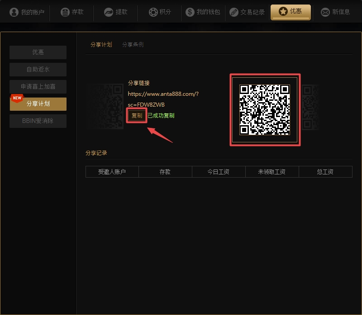Open BBIN爱消除 in the sidebar
The width and height of the screenshot is (362, 315).
[38, 121]
